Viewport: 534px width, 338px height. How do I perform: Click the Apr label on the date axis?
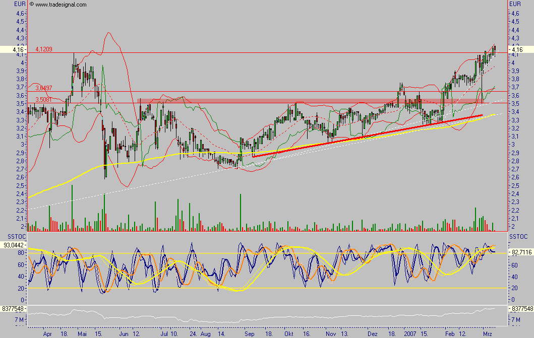[x=47, y=334]
